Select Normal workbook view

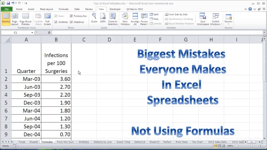[6, 19]
